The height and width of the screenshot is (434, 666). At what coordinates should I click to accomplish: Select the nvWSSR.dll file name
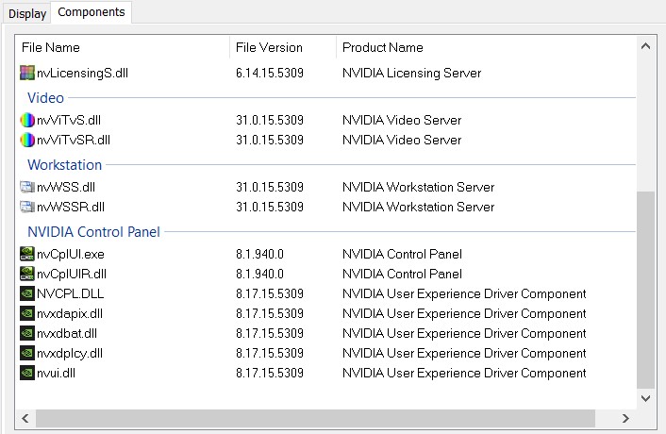[71, 208]
